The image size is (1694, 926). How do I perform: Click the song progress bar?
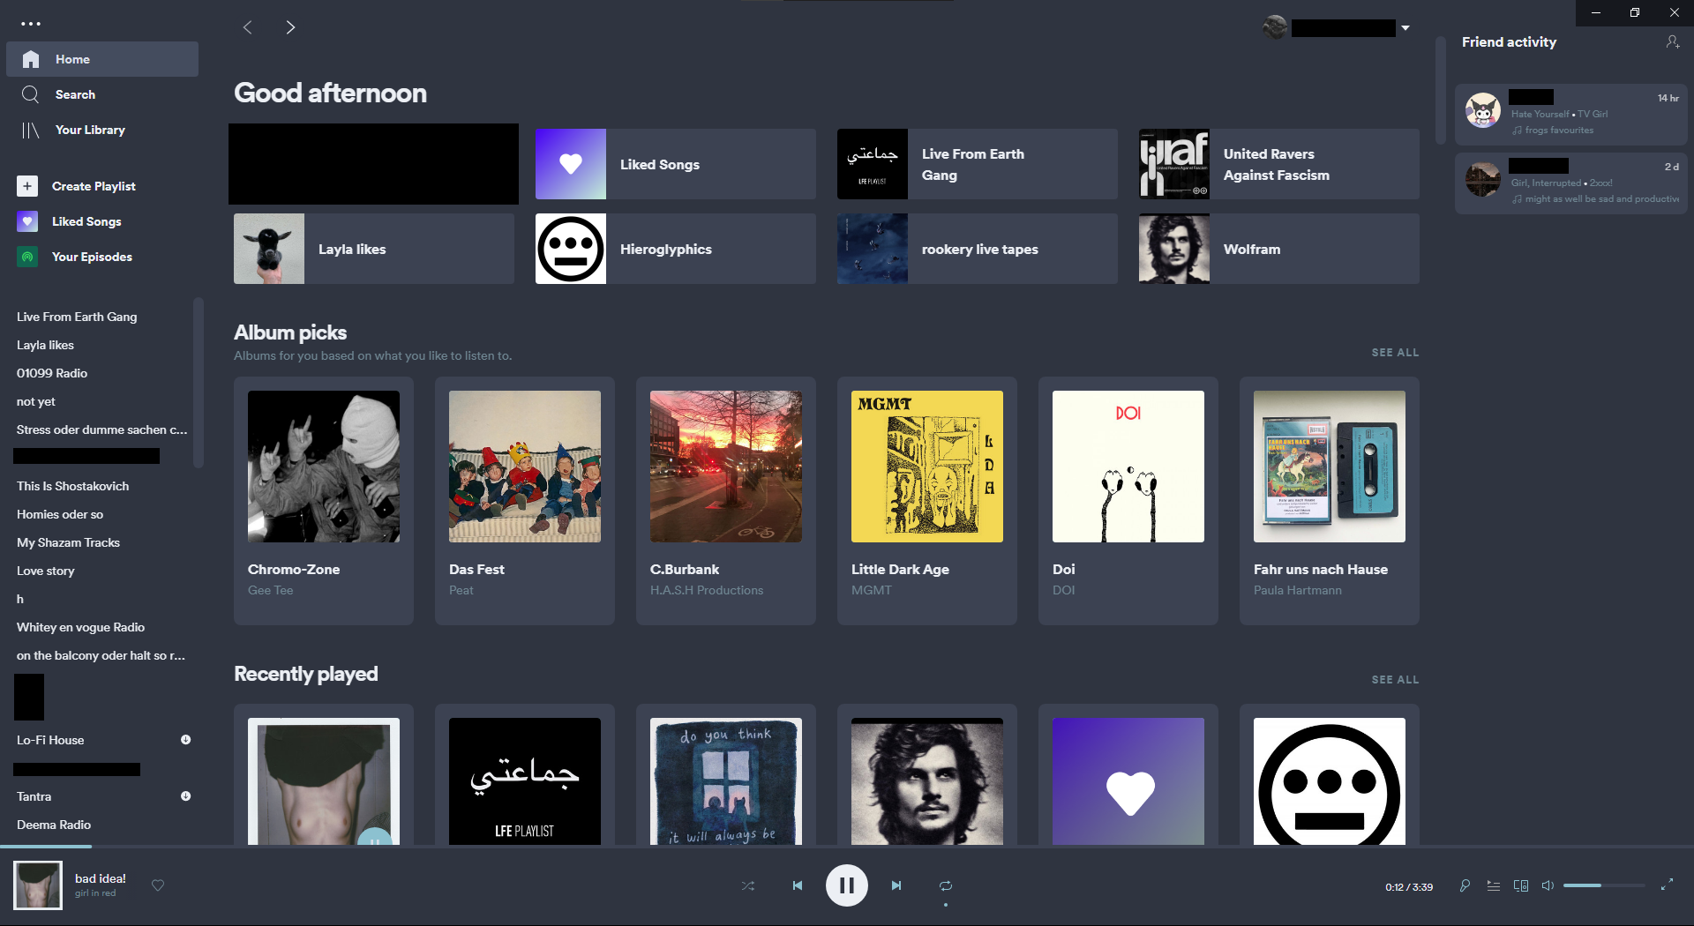847,847
